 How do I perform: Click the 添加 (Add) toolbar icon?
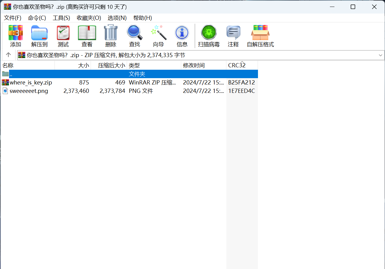[x=16, y=33]
